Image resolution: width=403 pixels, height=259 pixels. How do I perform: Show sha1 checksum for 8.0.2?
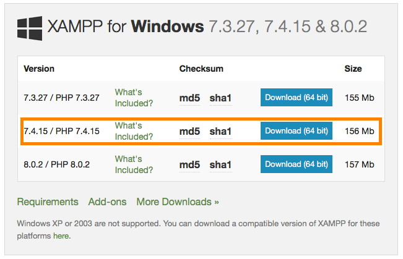click(220, 164)
